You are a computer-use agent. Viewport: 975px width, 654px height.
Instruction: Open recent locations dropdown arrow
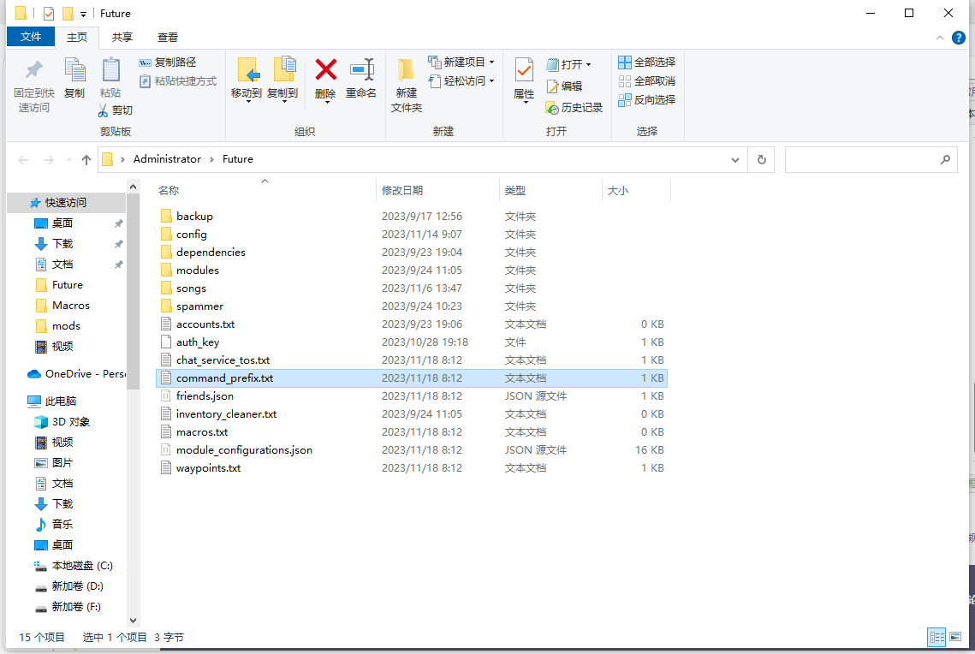pos(68,160)
